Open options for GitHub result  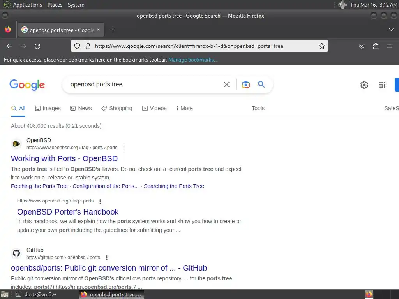(x=107, y=258)
